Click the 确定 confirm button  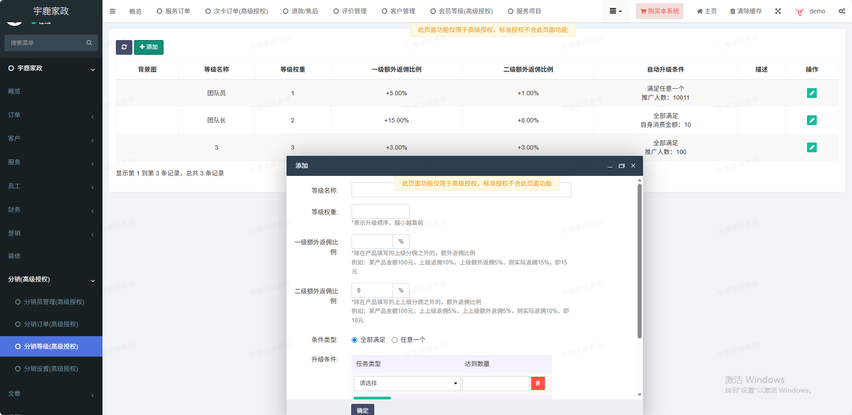[x=362, y=410]
